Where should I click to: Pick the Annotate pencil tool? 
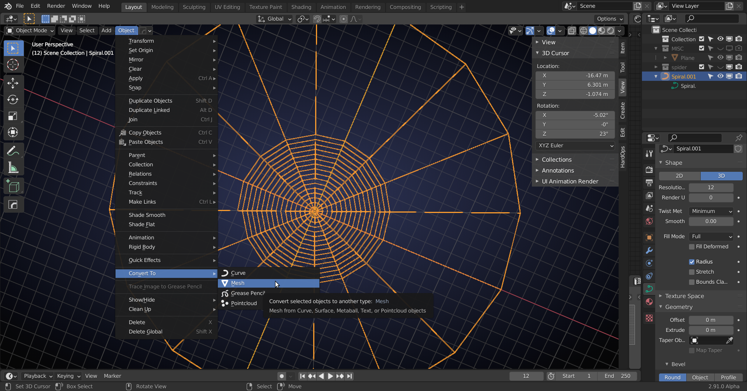point(13,150)
